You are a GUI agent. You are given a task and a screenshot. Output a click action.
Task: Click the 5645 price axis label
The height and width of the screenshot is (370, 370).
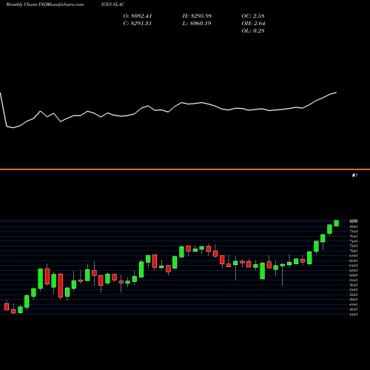(x=354, y=285)
